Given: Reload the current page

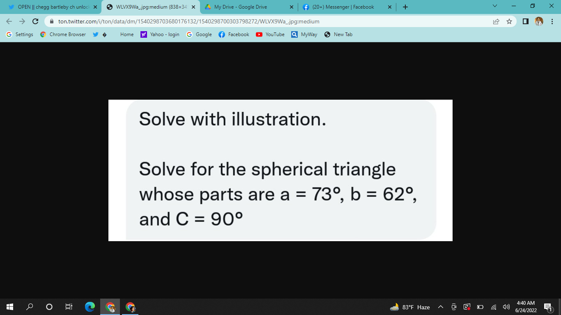Looking at the screenshot, I should pyautogui.click(x=35, y=21).
